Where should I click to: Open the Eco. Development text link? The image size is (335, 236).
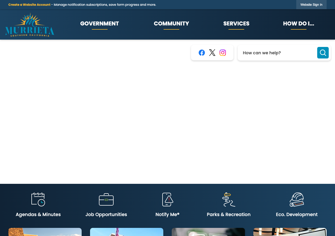point(297,214)
